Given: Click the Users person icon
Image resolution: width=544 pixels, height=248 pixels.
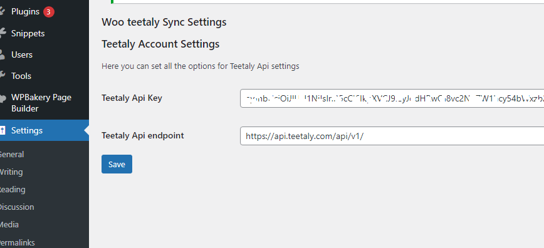Looking at the screenshot, I should coord(2,55).
